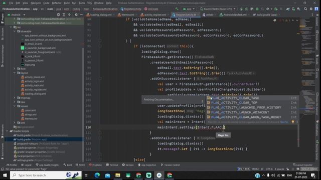
Task: Select activity_main.xml in the layout folder
Action: tap(35, 85)
